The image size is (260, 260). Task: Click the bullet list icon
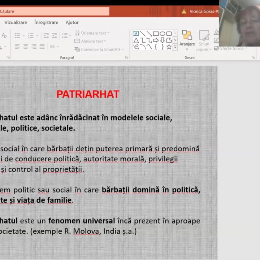point(17,35)
